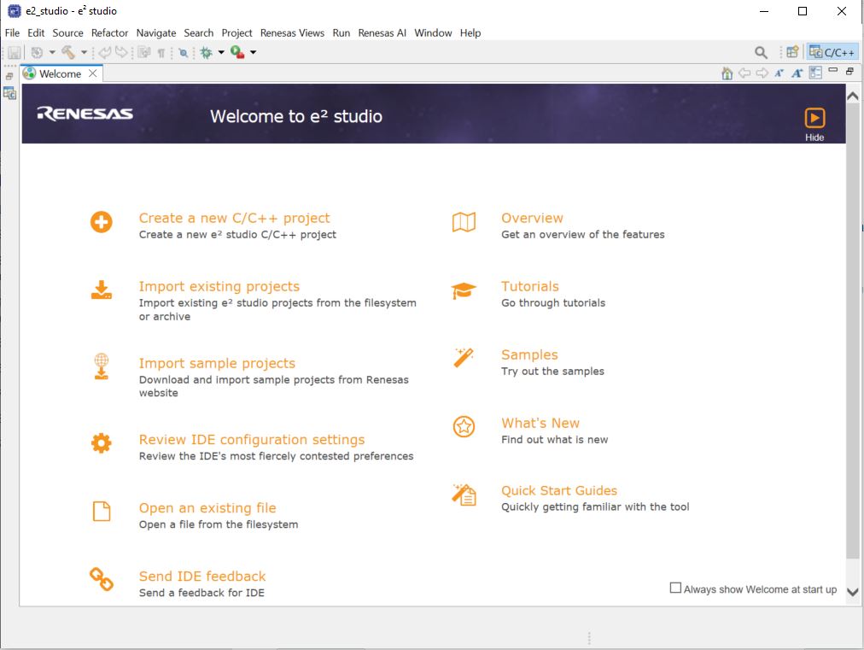The height and width of the screenshot is (650, 864).
Task: Open the C/C++ view icon in left trim
Action: [10, 93]
